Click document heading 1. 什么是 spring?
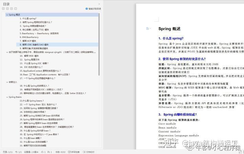This screenshot has width=244, height=154. tap(171, 38)
